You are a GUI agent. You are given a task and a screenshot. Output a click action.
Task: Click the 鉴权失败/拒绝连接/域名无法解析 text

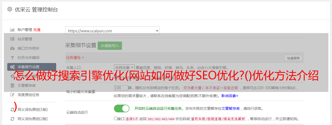[x=218, y=119]
